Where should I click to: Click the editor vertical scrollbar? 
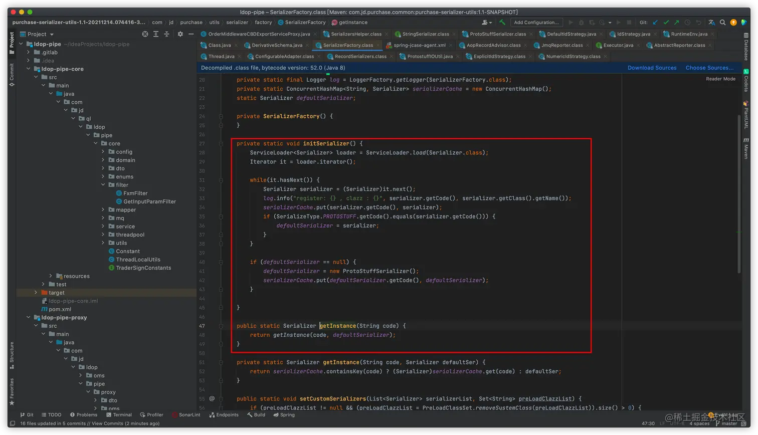tap(739, 194)
